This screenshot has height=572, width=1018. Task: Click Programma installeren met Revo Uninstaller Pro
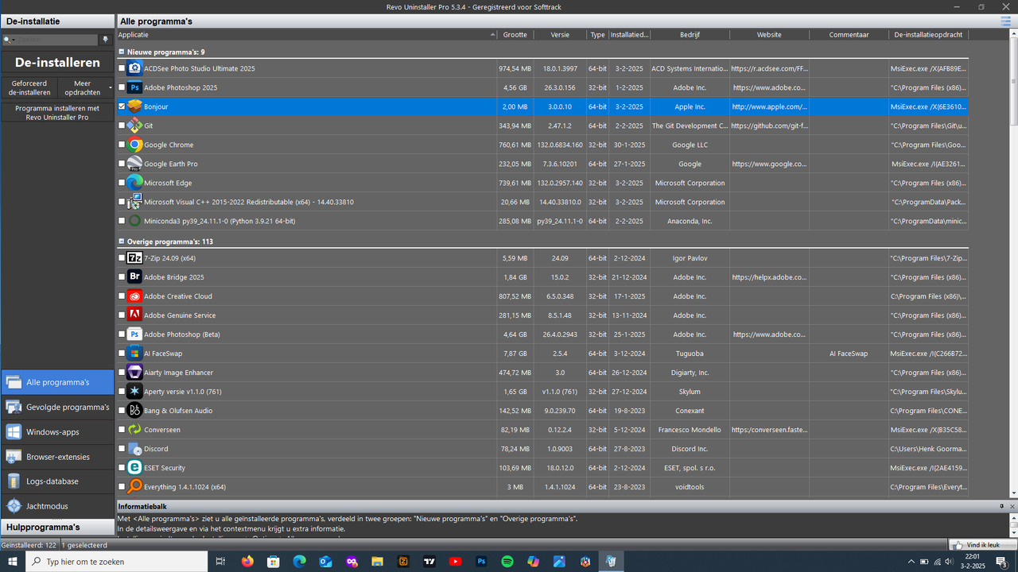click(57, 112)
